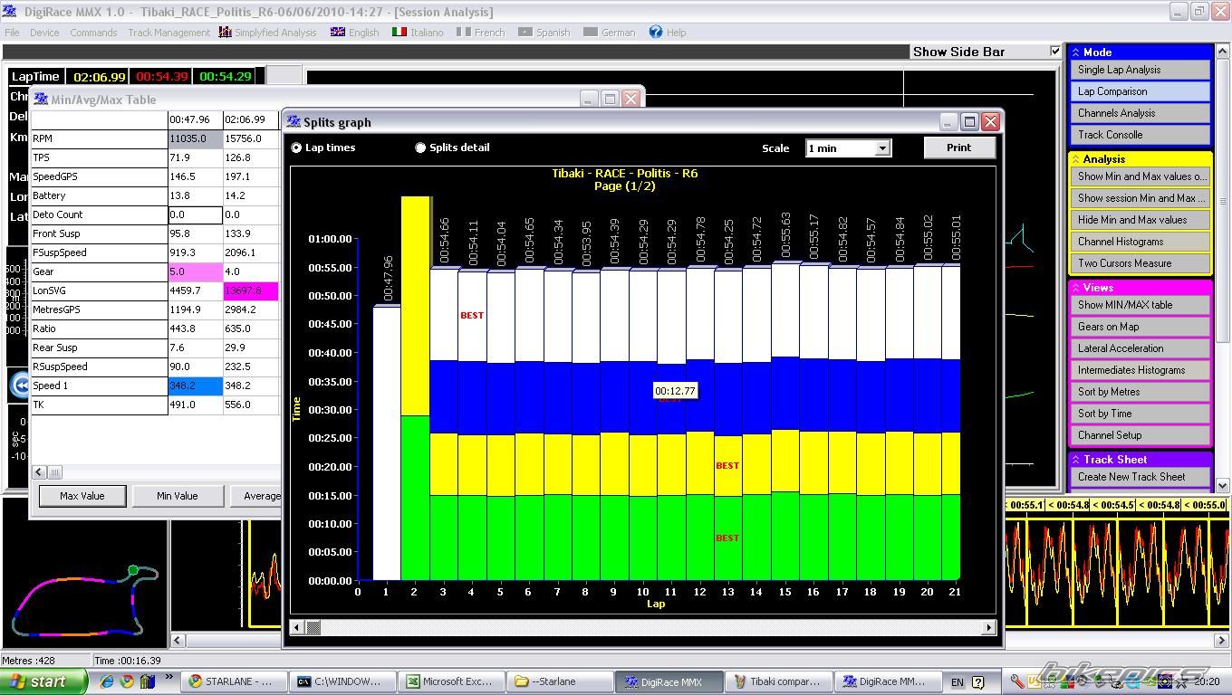
Task: Open the Track Management menu
Action: click(x=168, y=32)
